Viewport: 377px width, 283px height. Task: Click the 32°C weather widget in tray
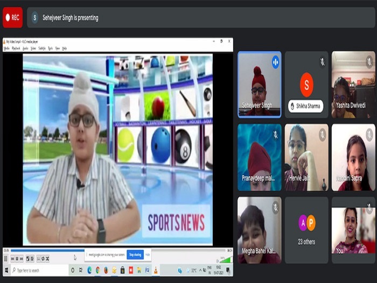[192, 271]
